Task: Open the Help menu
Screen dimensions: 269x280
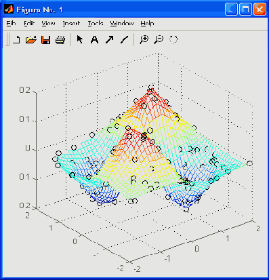Action: click(147, 24)
